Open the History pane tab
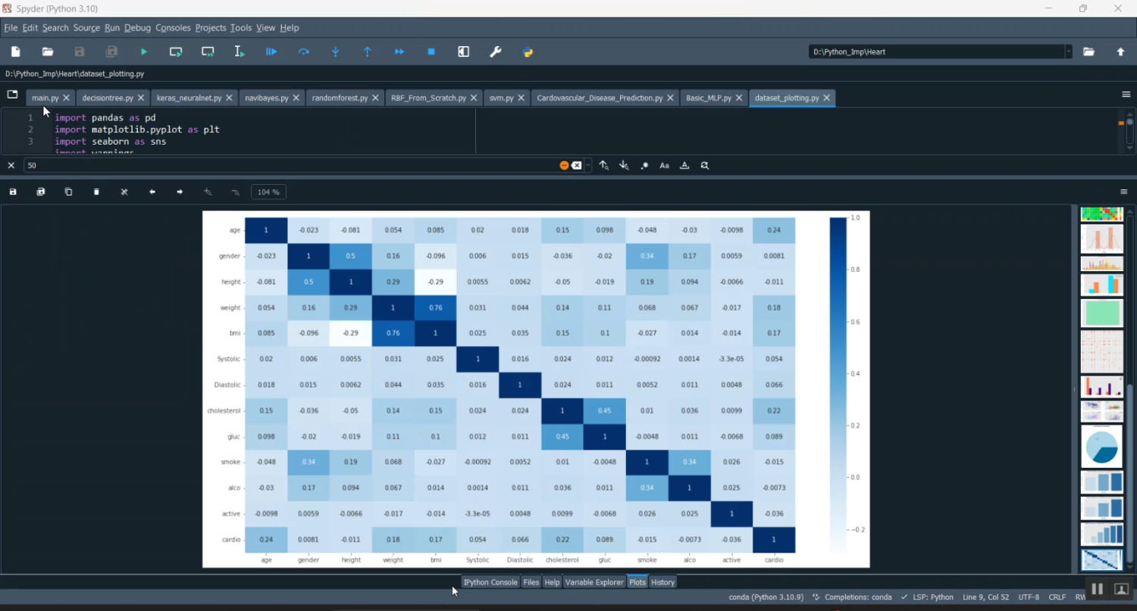1137x611 pixels. 662,582
